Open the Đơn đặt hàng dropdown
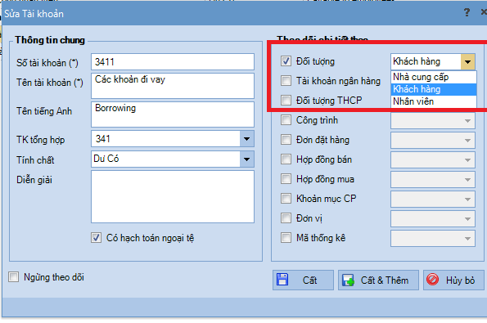Screen dimensions: 487x323 coord(467,141)
